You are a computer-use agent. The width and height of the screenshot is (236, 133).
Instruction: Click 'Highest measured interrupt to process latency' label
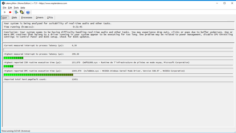tap(34, 54)
